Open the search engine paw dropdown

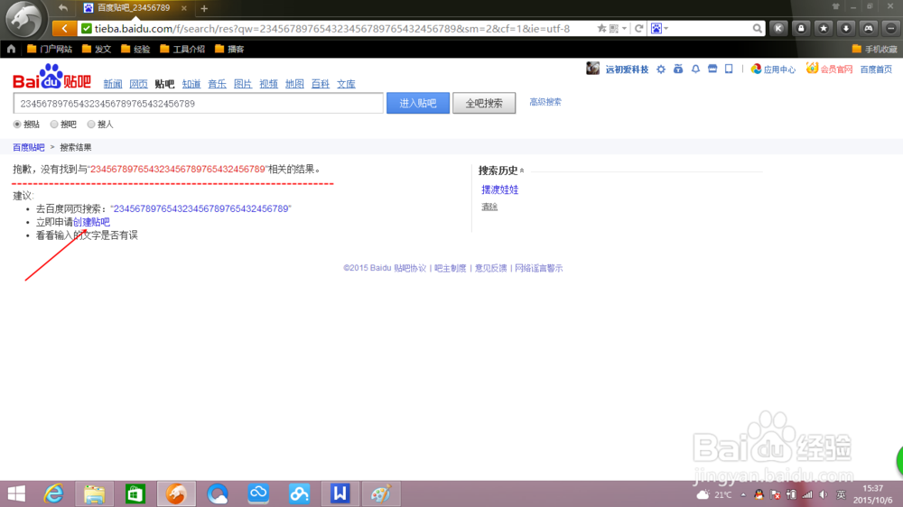[659, 28]
